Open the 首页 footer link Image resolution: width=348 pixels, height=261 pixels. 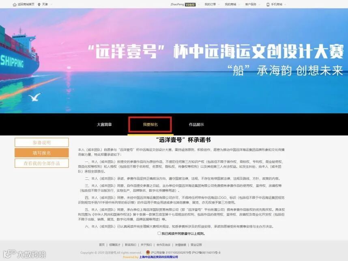[102, 245]
